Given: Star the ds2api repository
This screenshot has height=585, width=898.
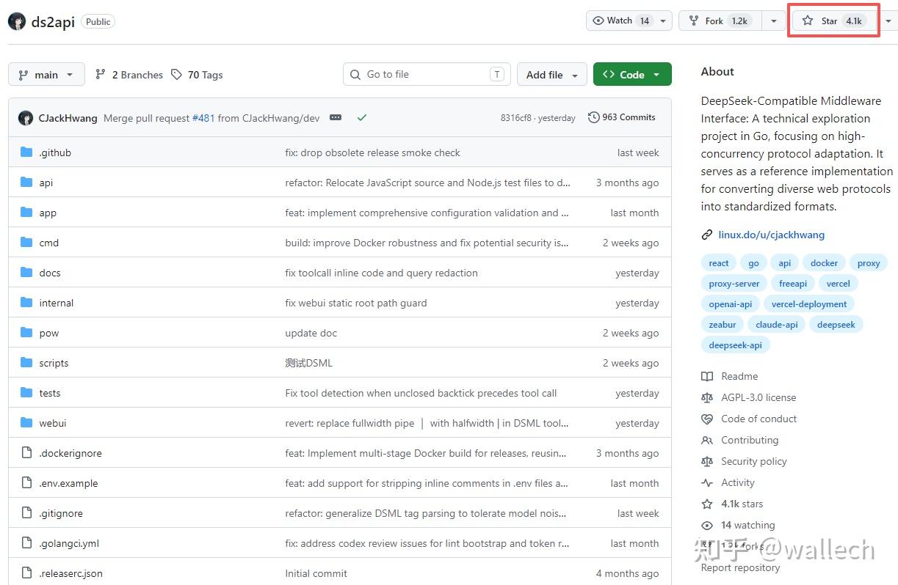Looking at the screenshot, I should [x=835, y=21].
